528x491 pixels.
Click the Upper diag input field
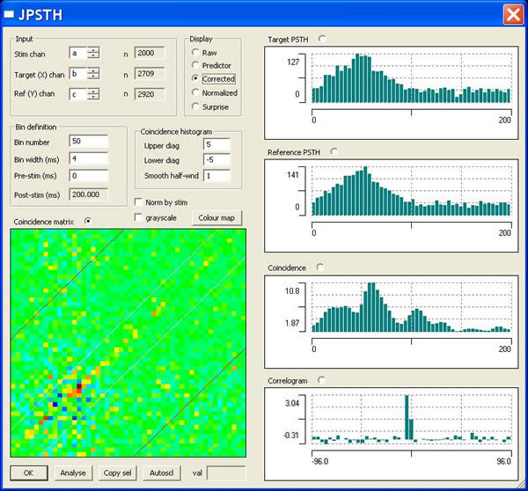point(216,144)
